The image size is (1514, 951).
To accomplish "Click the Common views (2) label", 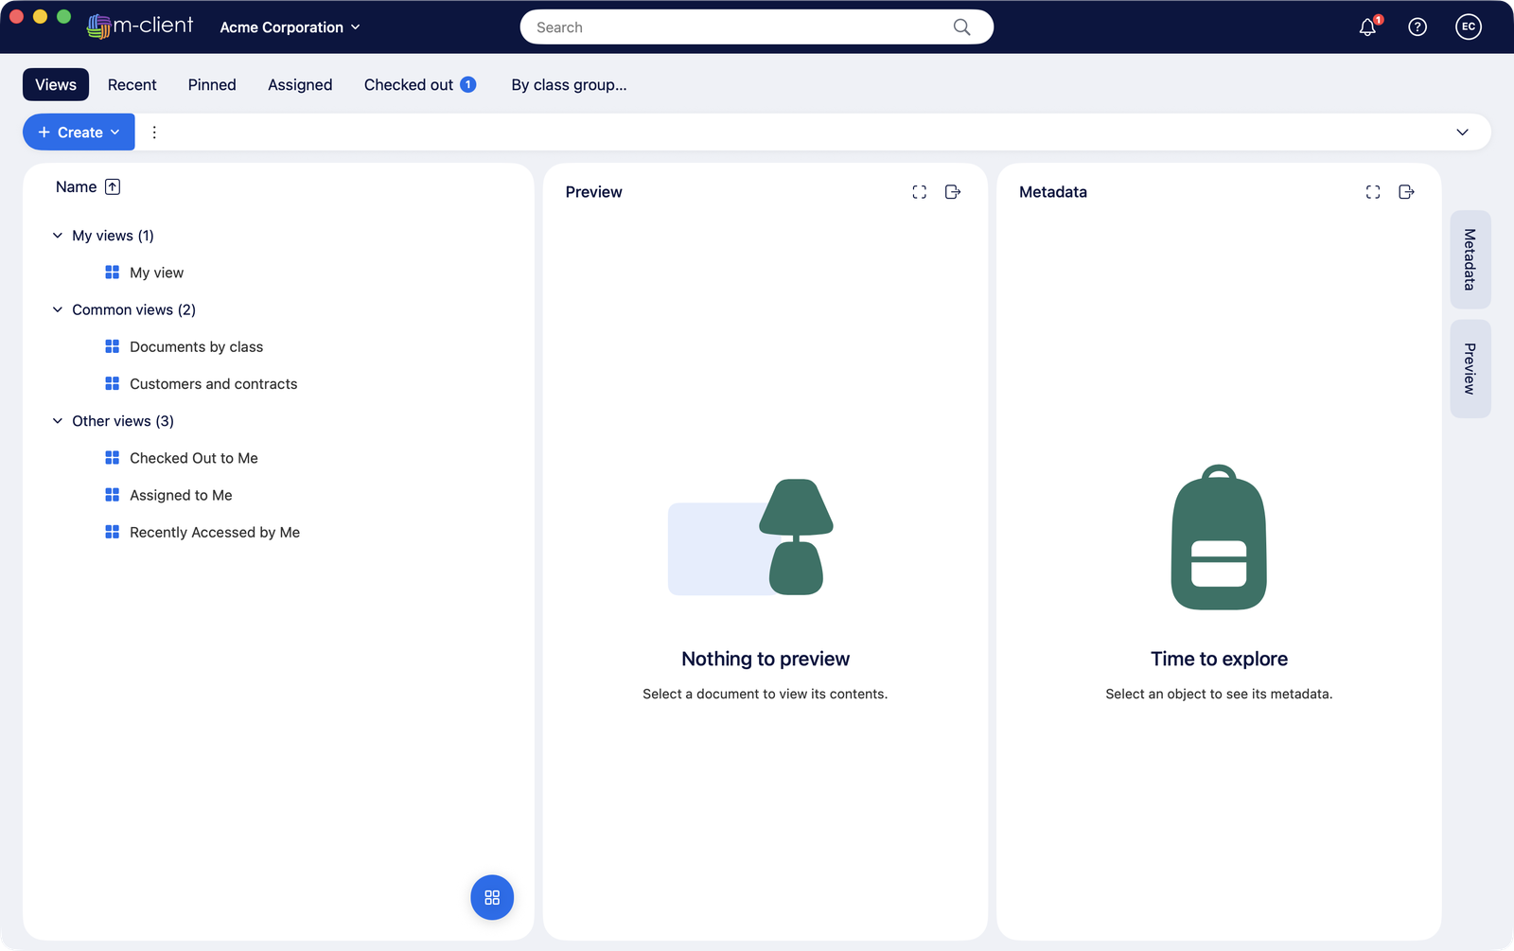I will pos(134,309).
